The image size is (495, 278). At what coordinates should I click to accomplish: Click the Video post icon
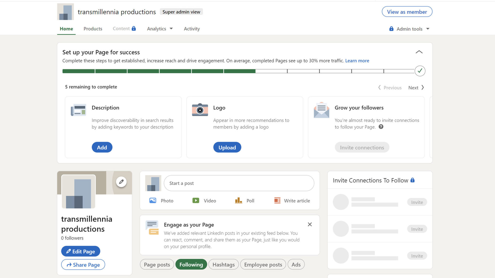pos(196,201)
